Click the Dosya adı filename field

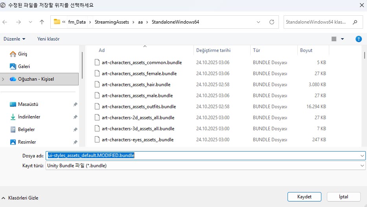tap(205, 155)
